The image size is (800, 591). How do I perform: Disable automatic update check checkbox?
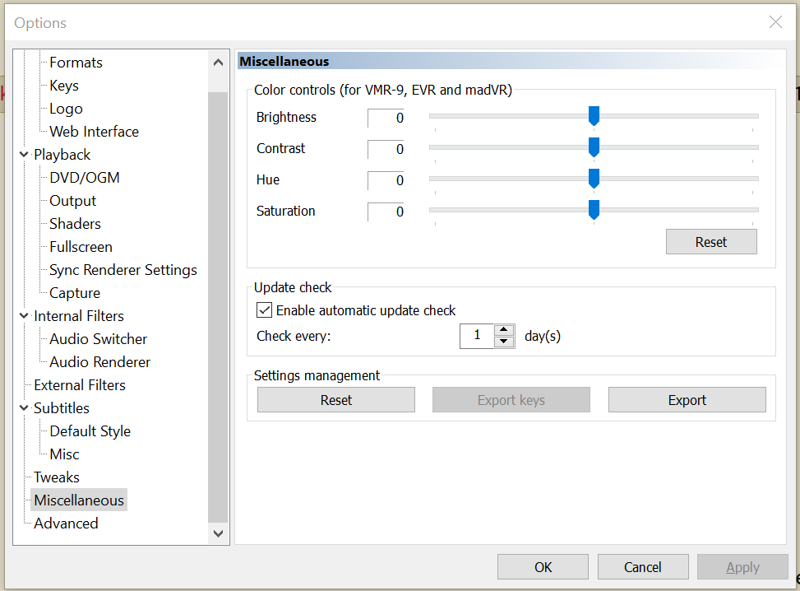[265, 310]
